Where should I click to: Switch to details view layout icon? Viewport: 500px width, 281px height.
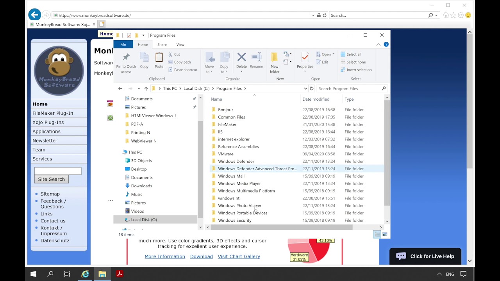click(377, 234)
